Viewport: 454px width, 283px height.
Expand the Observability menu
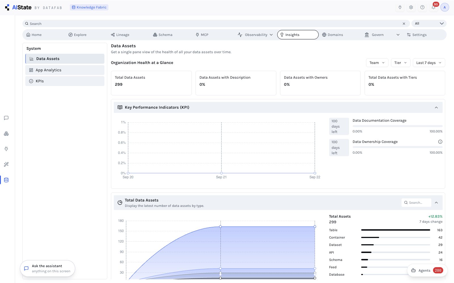point(255,35)
